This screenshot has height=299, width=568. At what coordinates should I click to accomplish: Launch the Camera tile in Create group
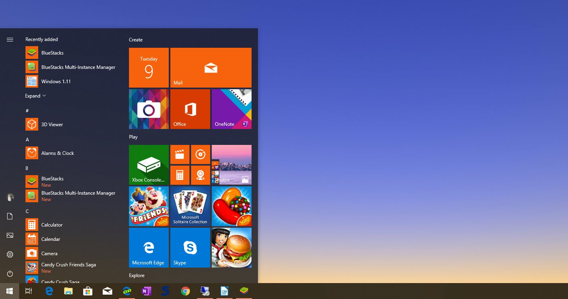149,109
